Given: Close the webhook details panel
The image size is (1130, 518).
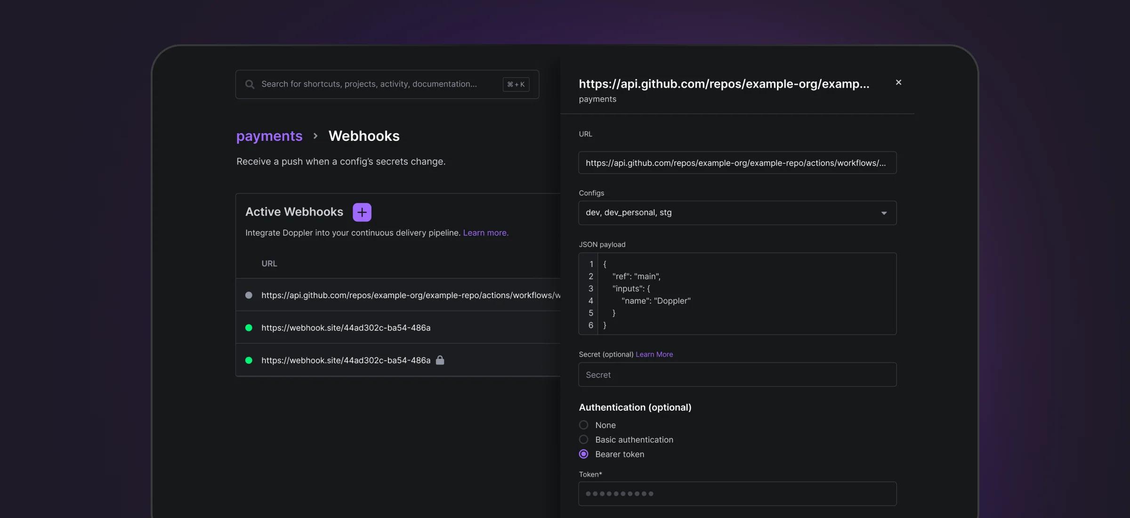Looking at the screenshot, I should tap(898, 82).
